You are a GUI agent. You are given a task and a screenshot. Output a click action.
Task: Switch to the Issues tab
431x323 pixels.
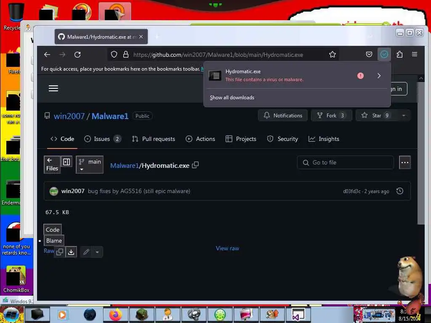(103, 139)
